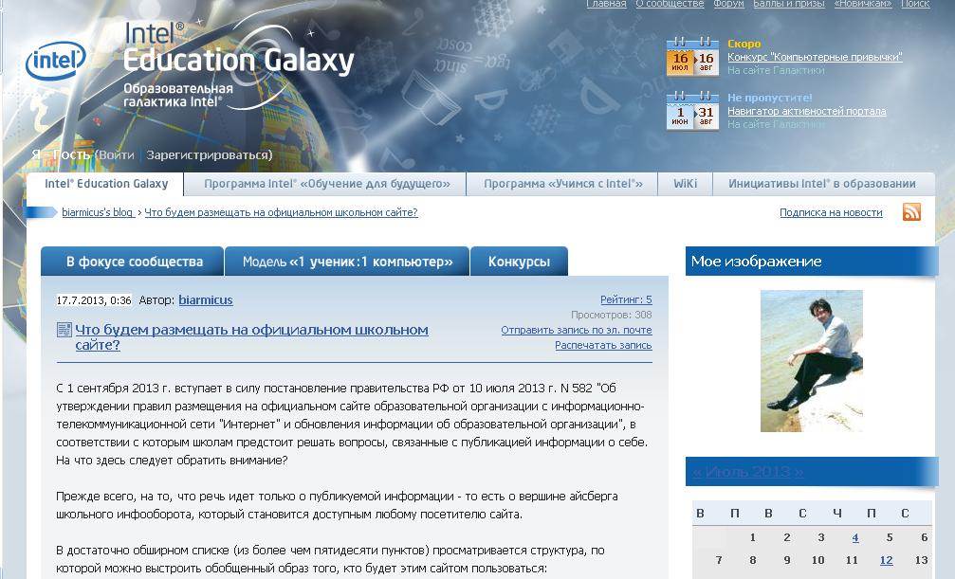
Task: Select the Конкурсы tab
Action: (x=519, y=262)
